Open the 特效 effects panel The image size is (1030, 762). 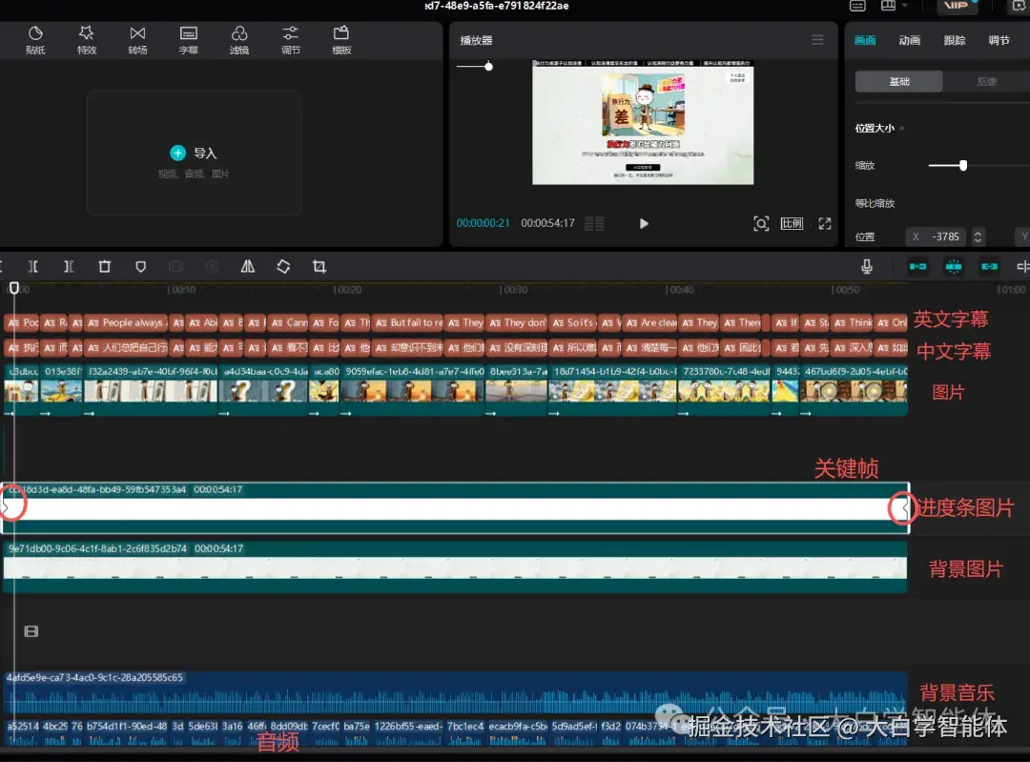(x=87, y=40)
